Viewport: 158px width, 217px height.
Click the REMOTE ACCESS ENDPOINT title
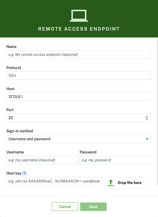pos(79,29)
